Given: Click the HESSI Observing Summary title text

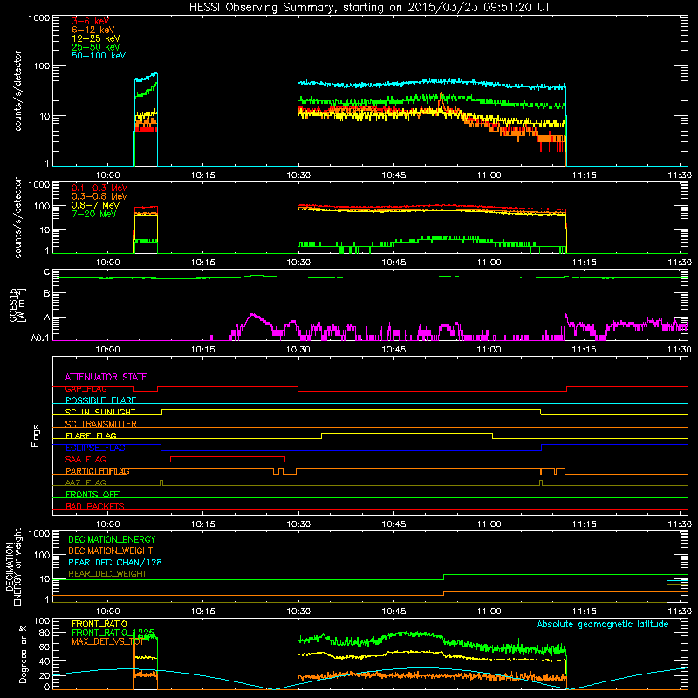Looking at the screenshot, I should click(x=369, y=8).
